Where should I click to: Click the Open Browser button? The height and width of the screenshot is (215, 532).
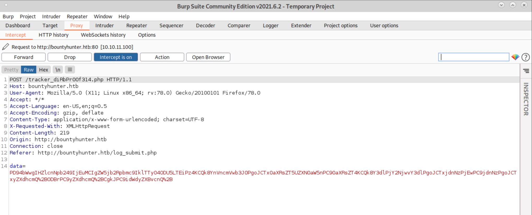coord(208,57)
